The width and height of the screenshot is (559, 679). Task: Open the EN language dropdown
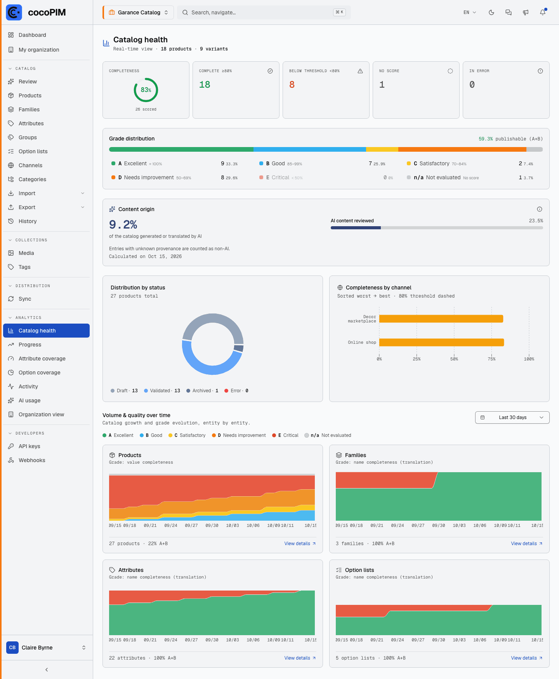tap(470, 12)
